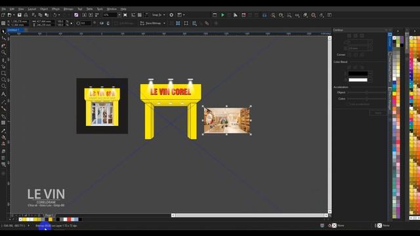This screenshot has height=236, width=420.
Task: Select the Freehand tool in toolbox
Action: [x=3, y=60]
